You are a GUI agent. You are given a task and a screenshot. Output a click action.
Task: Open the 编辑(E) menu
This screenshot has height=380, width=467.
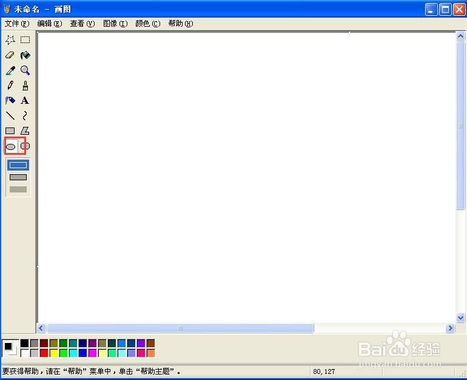pyautogui.click(x=50, y=24)
